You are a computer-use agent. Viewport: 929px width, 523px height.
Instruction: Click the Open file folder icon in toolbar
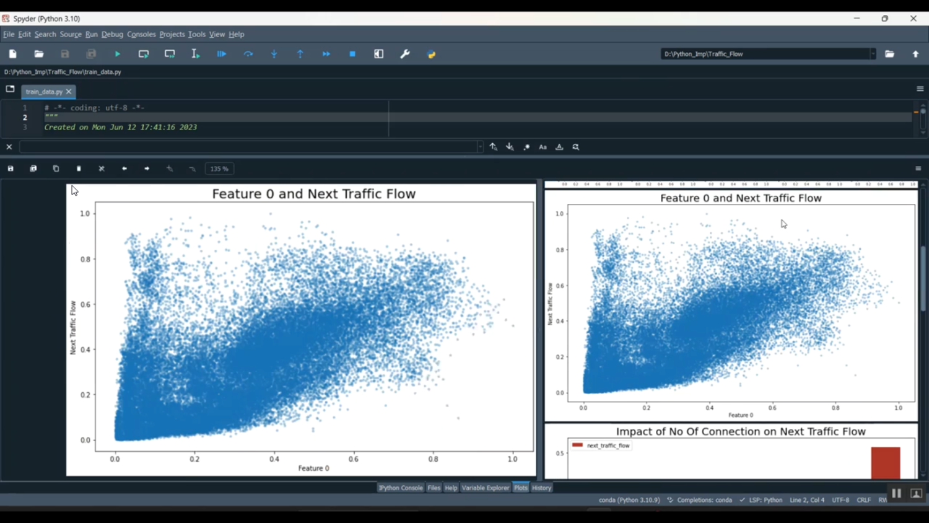[x=39, y=55]
